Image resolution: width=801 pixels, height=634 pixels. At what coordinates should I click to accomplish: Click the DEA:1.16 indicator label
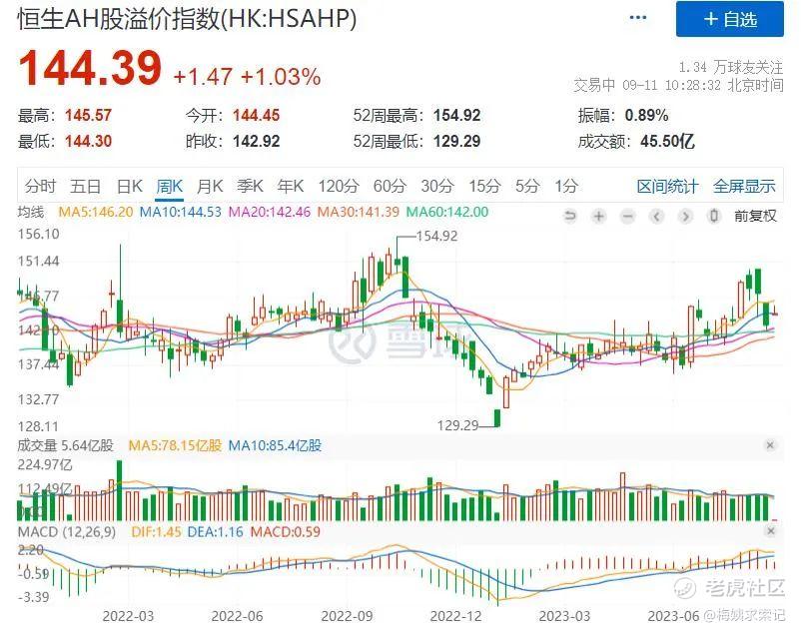coord(215,532)
